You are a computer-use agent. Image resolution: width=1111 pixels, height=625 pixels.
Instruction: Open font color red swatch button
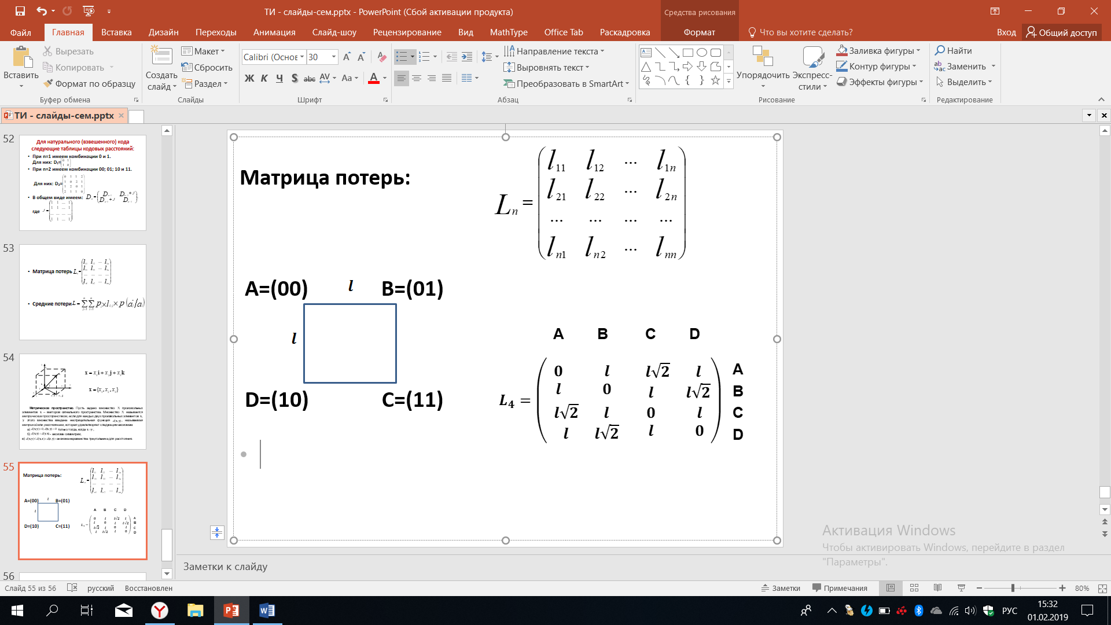[374, 78]
